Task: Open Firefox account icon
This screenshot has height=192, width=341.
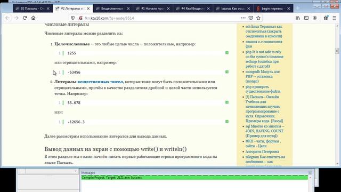Action: click(x=315, y=18)
